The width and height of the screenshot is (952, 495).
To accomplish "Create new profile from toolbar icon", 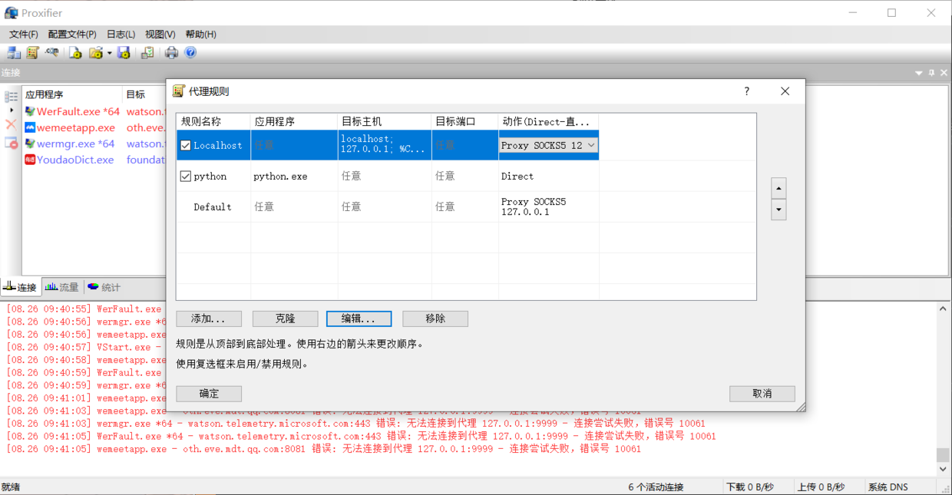I will tap(75, 53).
